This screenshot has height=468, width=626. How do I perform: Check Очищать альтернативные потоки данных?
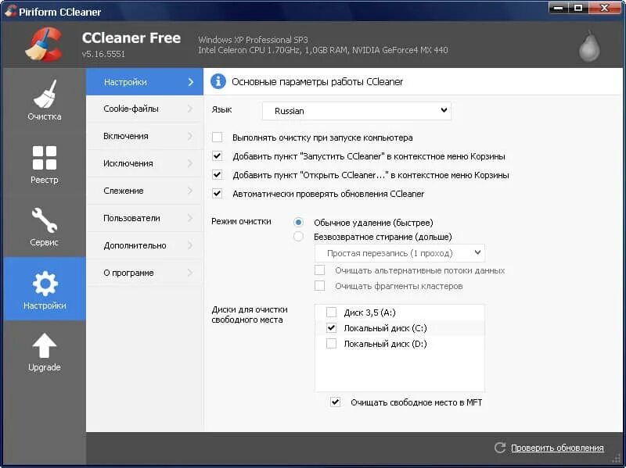(x=319, y=270)
